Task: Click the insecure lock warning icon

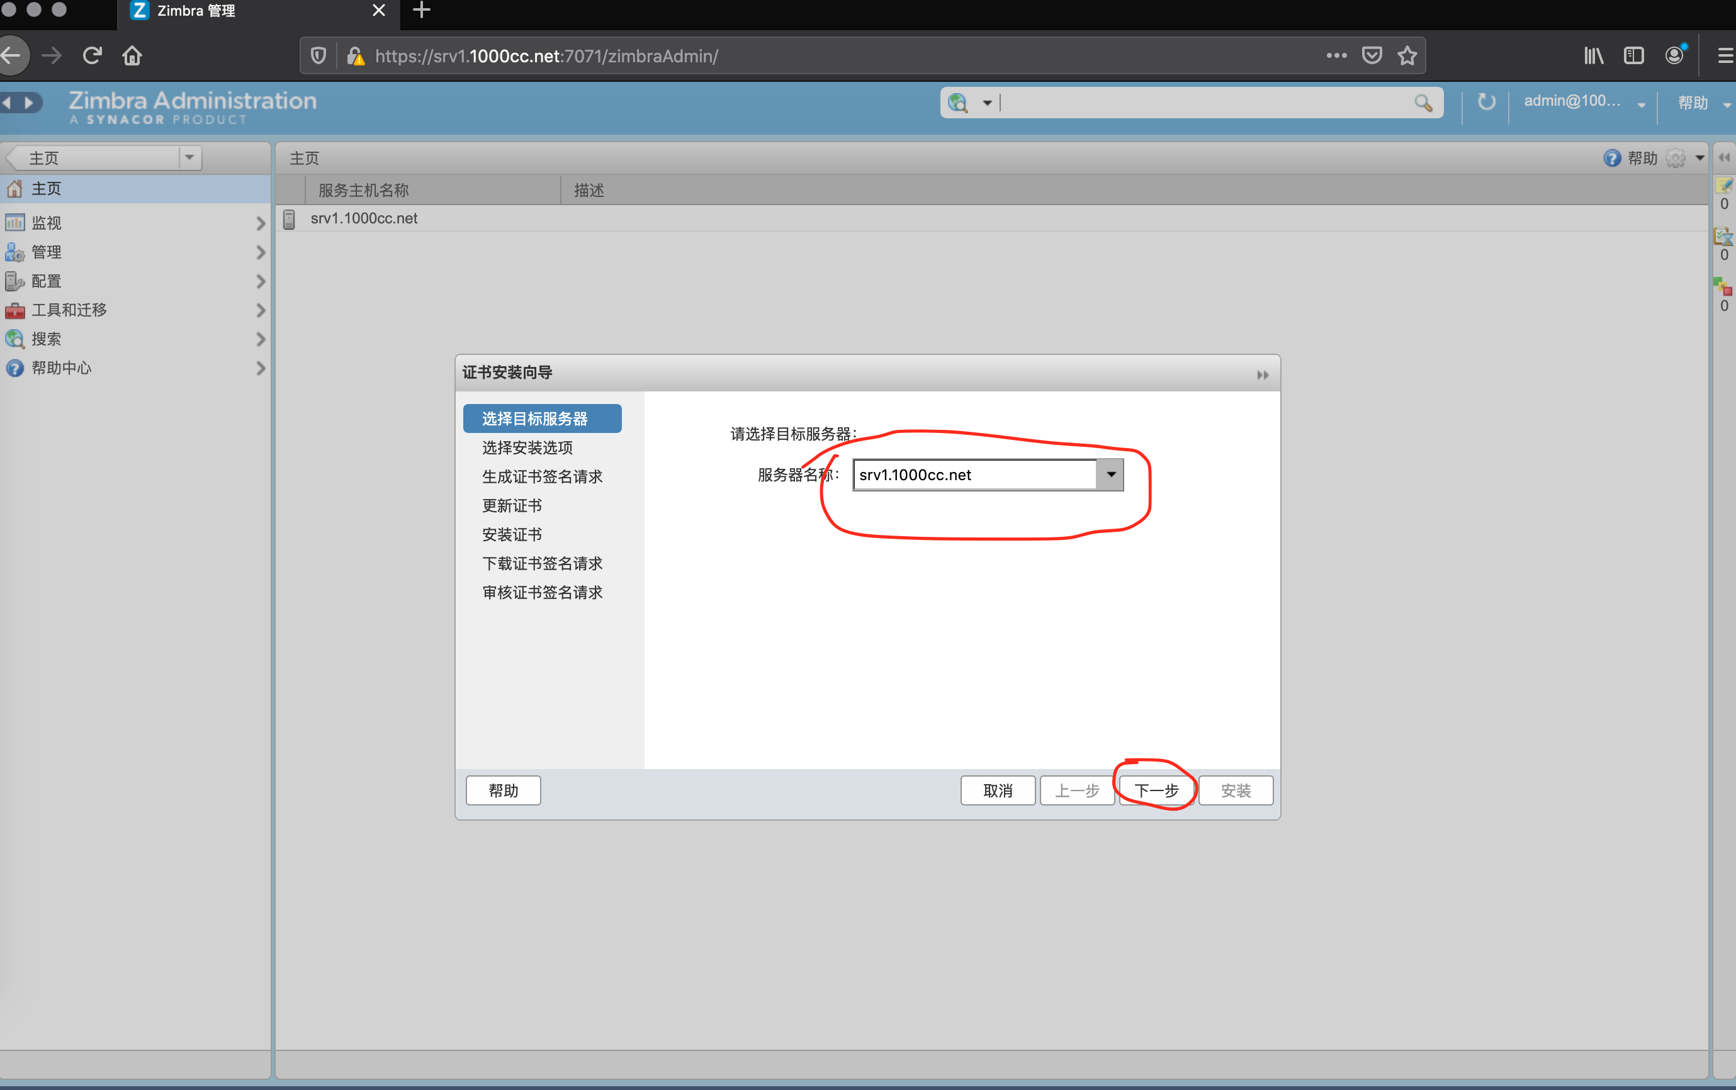Action: [356, 55]
